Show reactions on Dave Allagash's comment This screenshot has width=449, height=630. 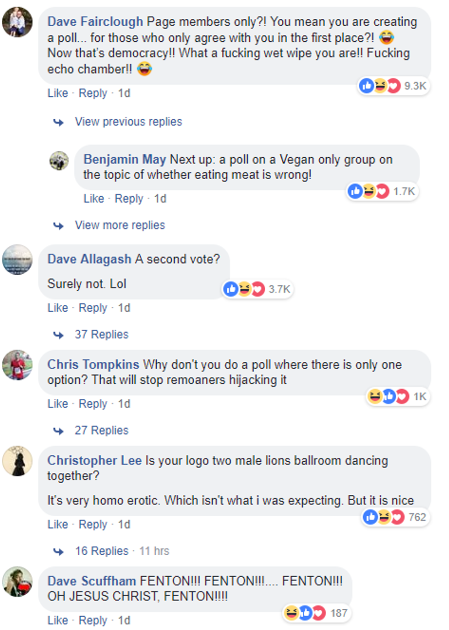[257, 289]
